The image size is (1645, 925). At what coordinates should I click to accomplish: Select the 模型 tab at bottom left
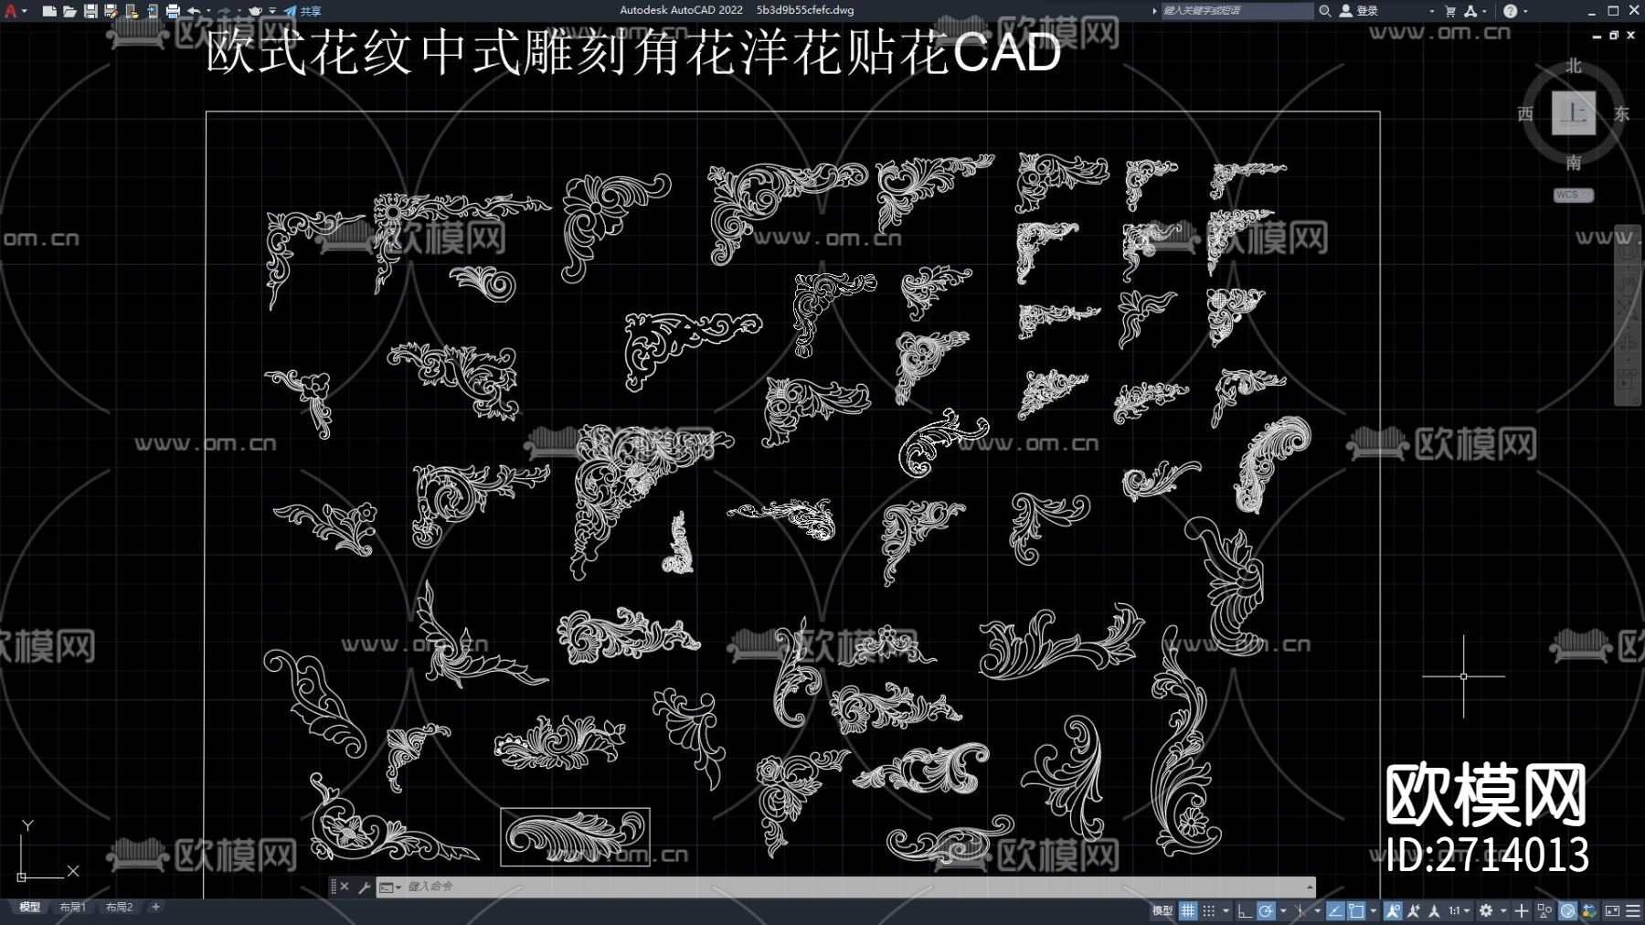coord(30,908)
